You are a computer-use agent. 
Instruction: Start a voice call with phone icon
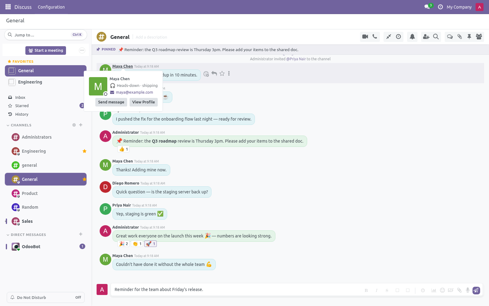pyautogui.click(x=375, y=37)
